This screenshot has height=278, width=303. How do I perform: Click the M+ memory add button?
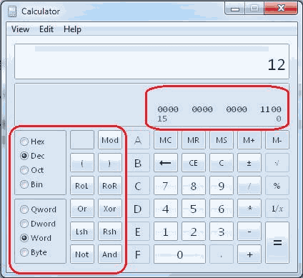pos(249,140)
